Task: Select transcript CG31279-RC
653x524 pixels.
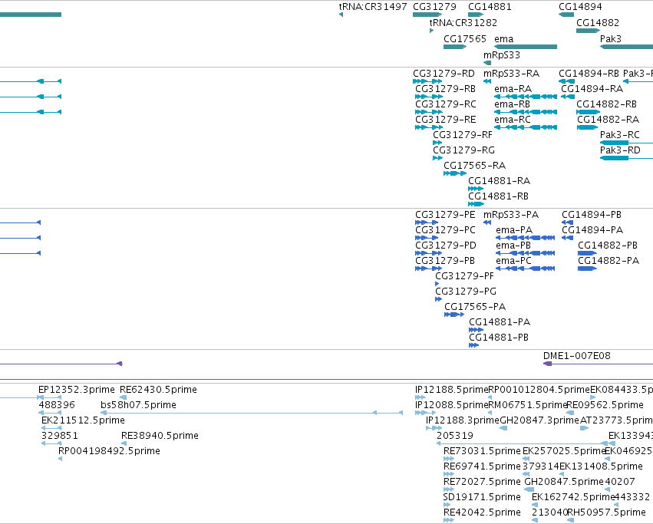Action: [x=446, y=104]
